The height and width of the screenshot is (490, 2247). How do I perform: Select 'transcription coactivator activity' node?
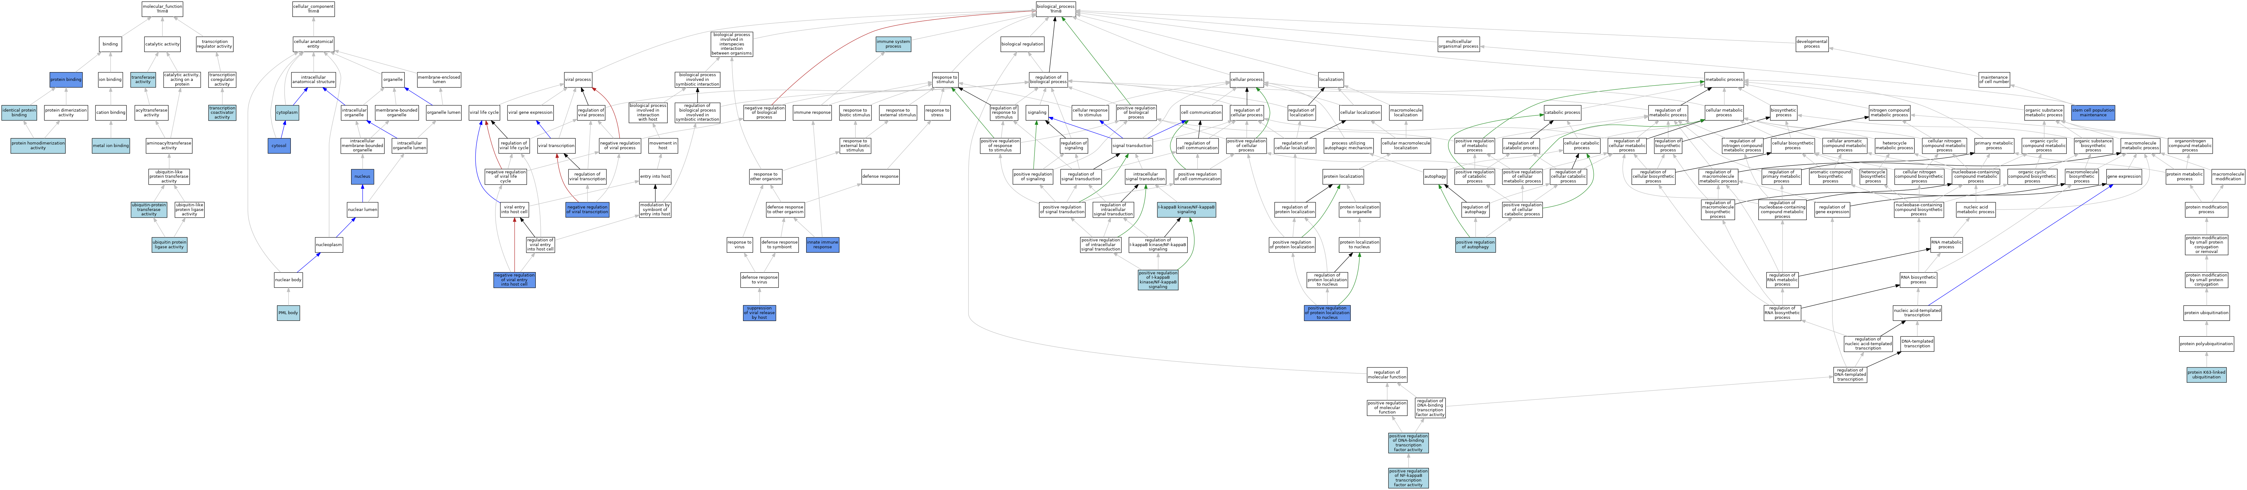[x=222, y=113]
